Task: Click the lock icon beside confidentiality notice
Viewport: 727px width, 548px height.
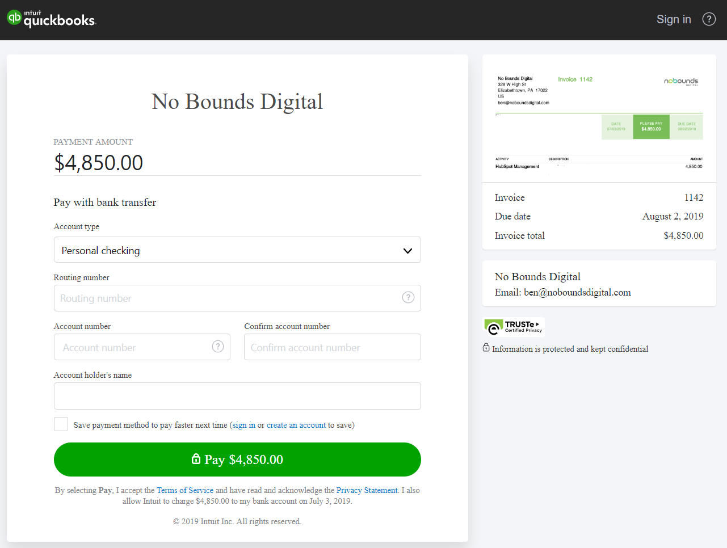Action: 486,348
